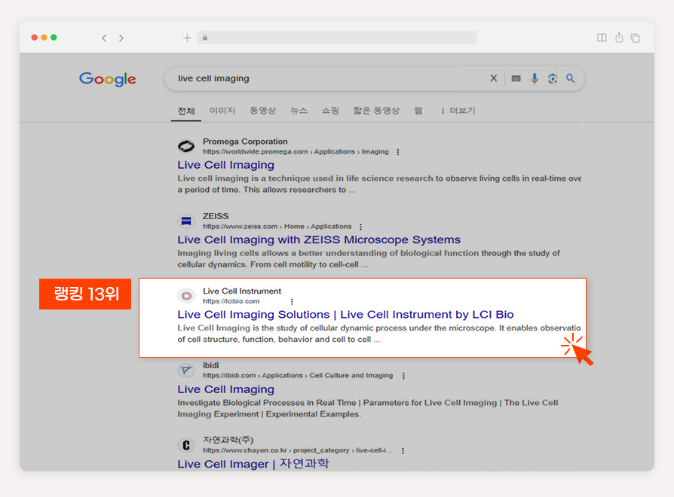Viewport: 674px width, 497px height.
Task: Click the 자연과학(주) favicon
Action: click(x=186, y=445)
